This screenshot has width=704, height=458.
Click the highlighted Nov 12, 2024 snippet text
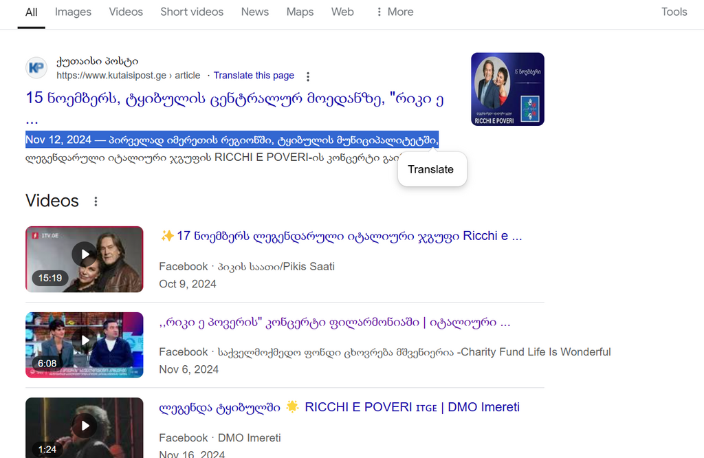click(232, 140)
